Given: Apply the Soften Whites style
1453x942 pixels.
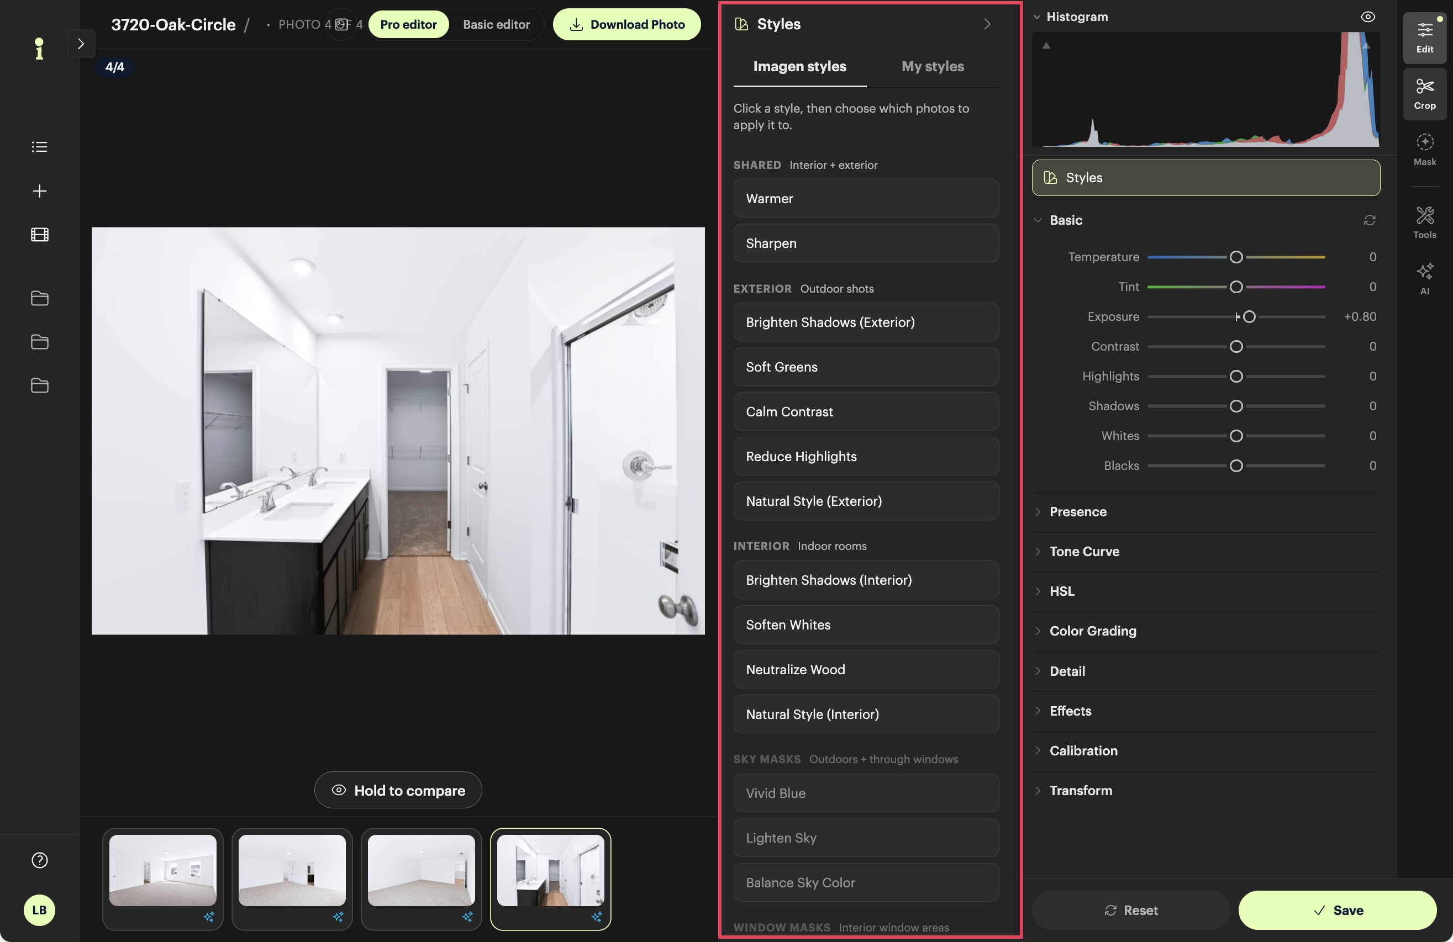Looking at the screenshot, I should pyautogui.click(x=866, y=624).
